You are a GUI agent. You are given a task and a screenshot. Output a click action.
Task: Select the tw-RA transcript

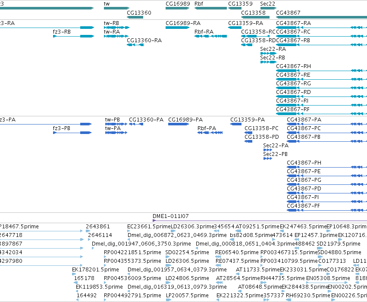point(116,36)
